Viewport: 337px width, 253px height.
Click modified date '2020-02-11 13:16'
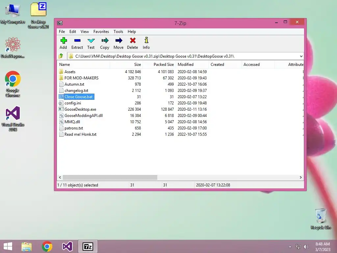pos(192,109)
